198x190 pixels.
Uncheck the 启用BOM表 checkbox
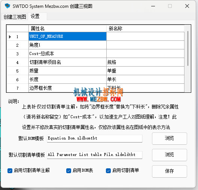tap(68, 171)
